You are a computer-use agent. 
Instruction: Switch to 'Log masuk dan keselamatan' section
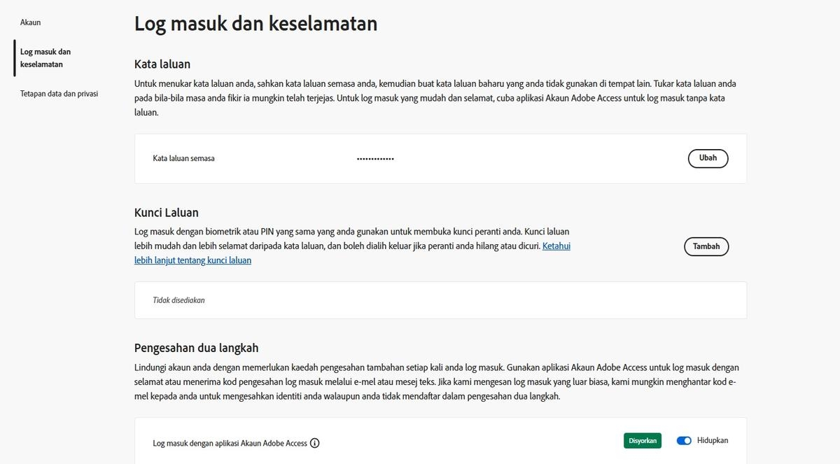pos(45,57)
